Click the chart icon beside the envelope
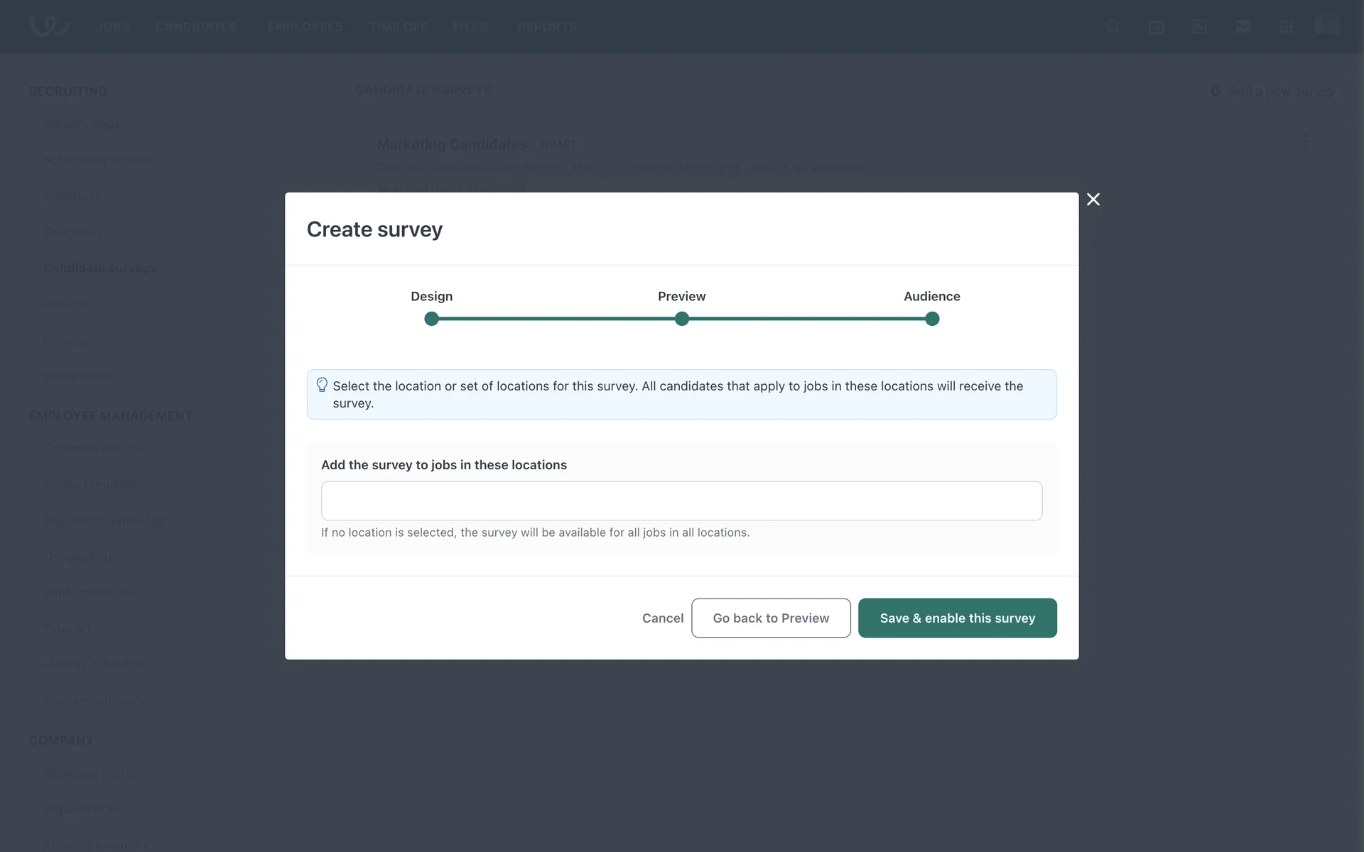 pyautogui.click(x=1200, y=27)
